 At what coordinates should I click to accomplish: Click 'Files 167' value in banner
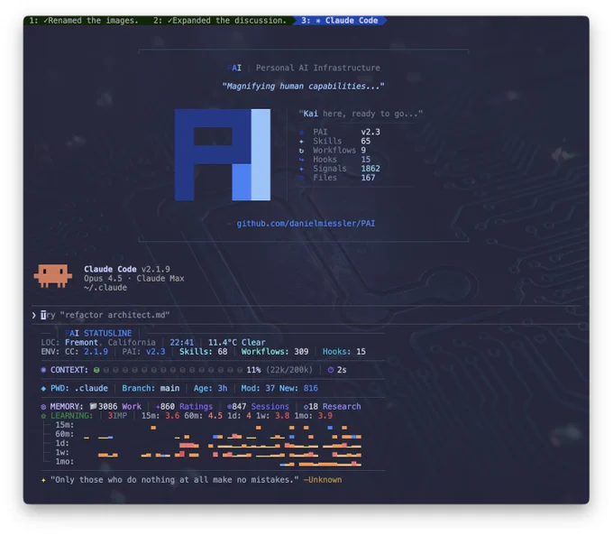(x=368, y=178)
